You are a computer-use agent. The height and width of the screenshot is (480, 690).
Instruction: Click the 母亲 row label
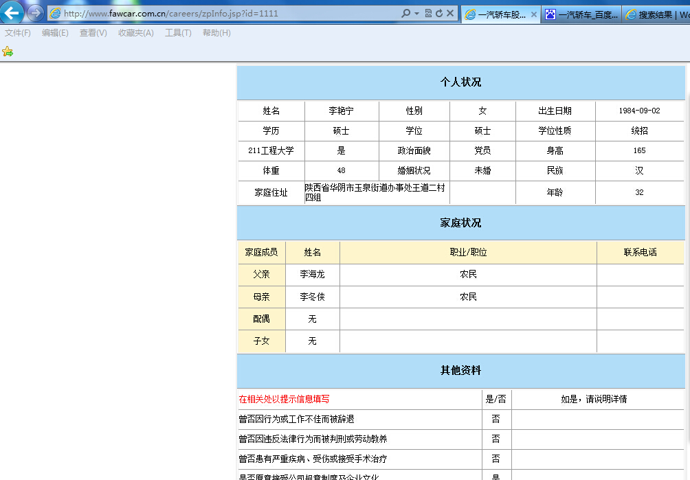click(261, 297)
